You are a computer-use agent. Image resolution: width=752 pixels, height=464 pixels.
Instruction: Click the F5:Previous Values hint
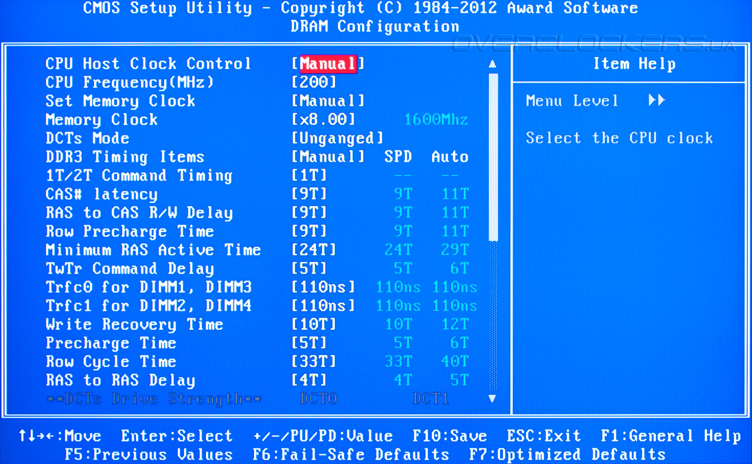coord(149,455)
